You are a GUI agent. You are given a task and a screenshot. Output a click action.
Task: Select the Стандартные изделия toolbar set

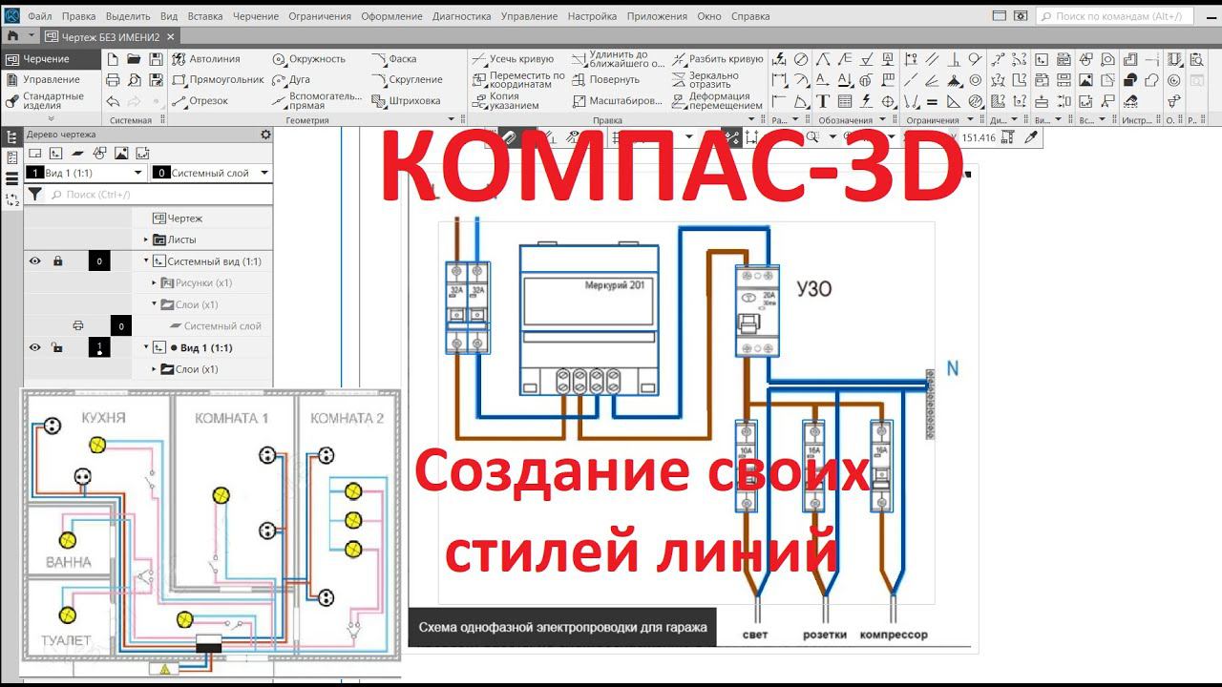(52, 100)
